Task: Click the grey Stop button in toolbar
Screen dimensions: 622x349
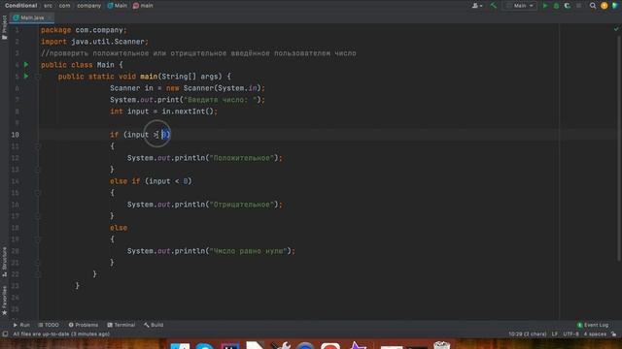Action: [x=579, y=6]
